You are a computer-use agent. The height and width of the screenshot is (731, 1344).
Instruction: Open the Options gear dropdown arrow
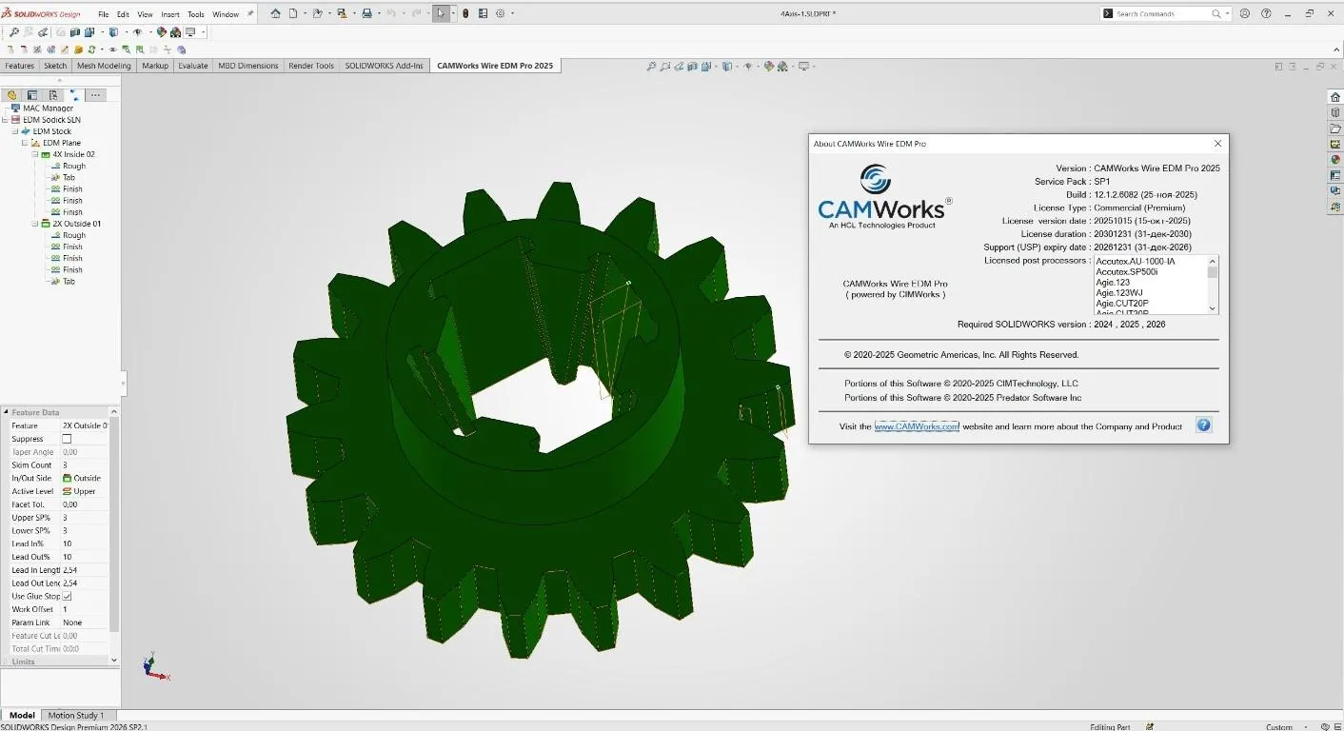(512, 13)
